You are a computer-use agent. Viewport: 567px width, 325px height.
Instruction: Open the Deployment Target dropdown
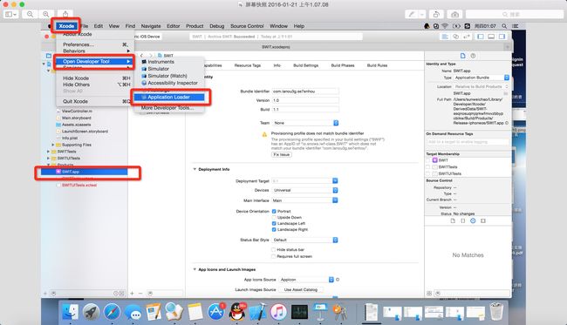tap(304, 180)
